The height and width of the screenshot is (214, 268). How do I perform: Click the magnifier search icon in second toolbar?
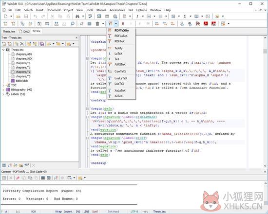[x=73, y=24]
